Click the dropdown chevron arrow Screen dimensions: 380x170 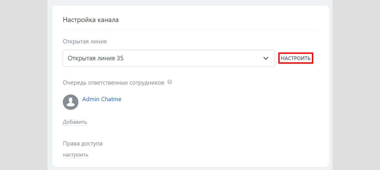(x=266, y=59)
